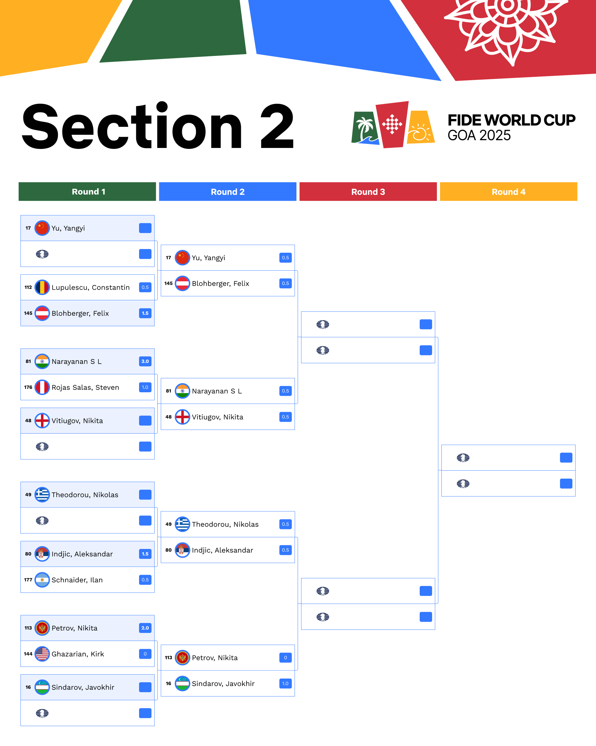Click China flag beside Yu, Yangyi in Round 1
The width and height of the screenshot is (596, 746).
pos(42,228)
